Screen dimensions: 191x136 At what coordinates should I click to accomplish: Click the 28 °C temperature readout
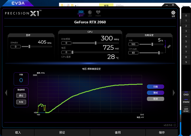click(113, 57)
